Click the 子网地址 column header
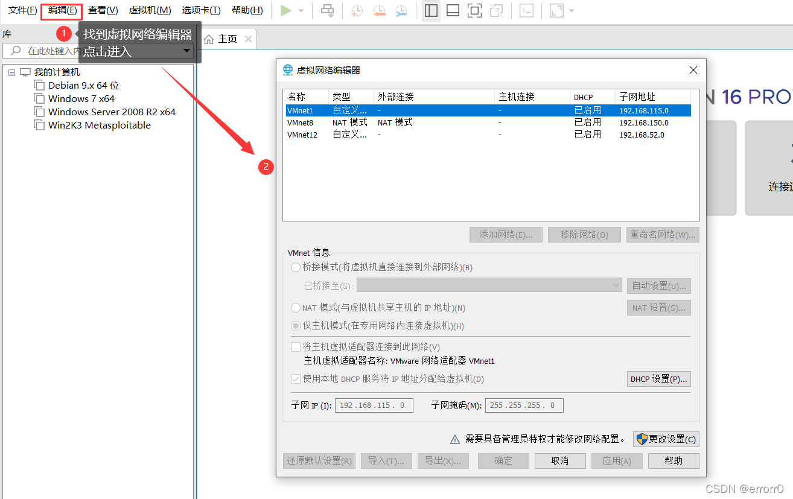 653,97
